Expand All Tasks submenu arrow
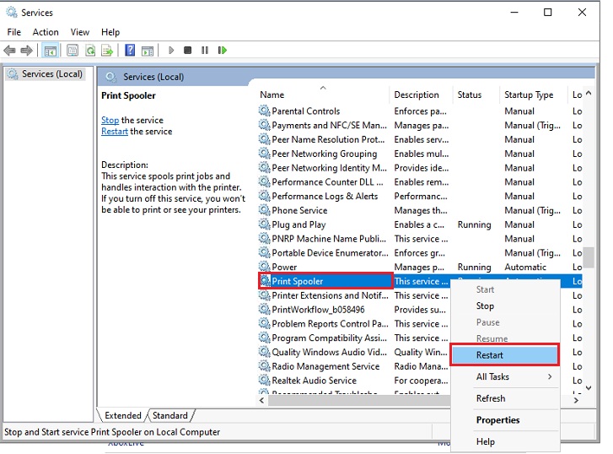The height and width of the screenshot is (454, 613). [x=550, y=376]
